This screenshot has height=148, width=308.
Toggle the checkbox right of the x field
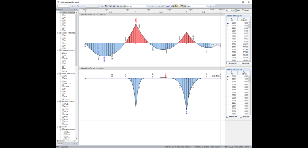(243, 10)
